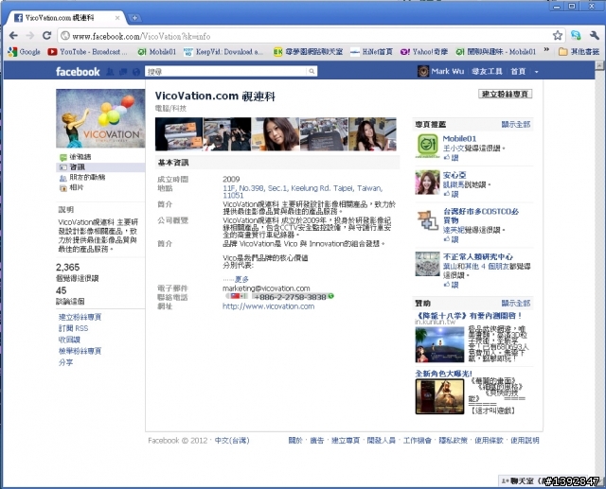Close the VicoVation.com tab
The image size is (606, 489).
click(x=117, y=18)
